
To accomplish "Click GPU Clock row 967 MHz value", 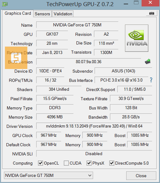I will pos(49,135).
